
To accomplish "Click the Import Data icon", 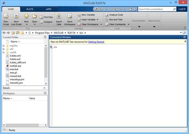I will click(59, 17).
